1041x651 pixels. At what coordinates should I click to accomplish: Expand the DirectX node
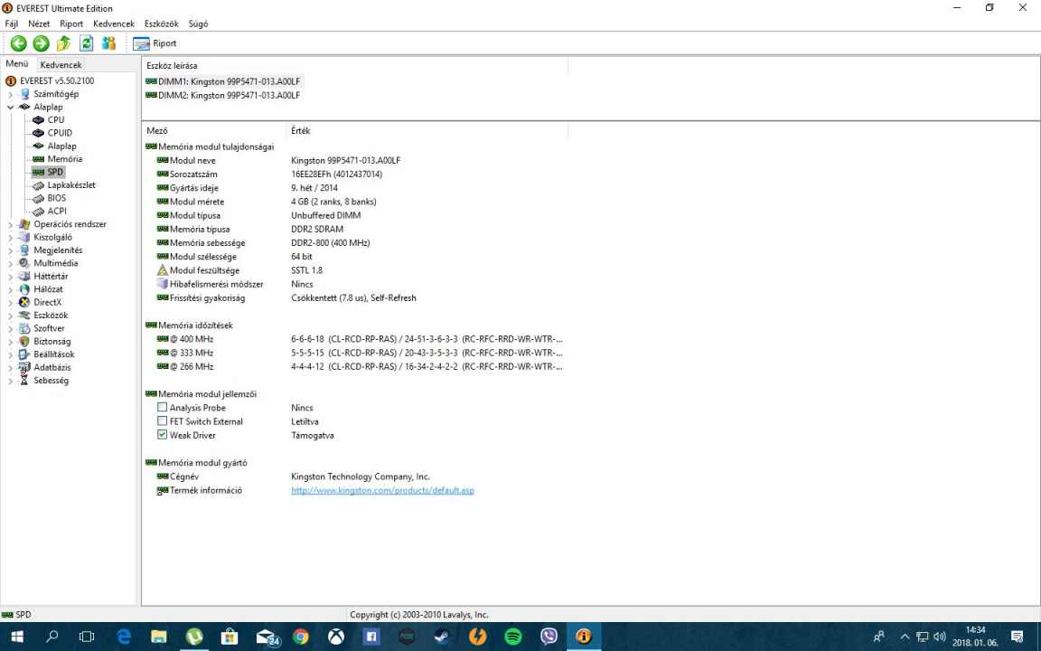pyautogui.click(x=11, y=302)
